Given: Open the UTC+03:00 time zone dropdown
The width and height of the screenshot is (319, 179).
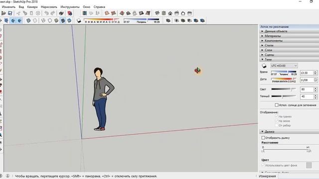Looking at the screenshot, I should (x=284, y=66).
